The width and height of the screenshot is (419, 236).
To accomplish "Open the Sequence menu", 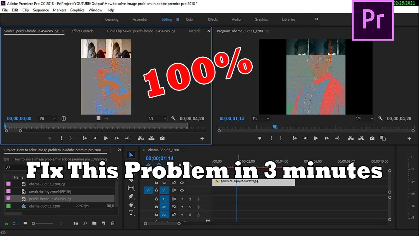I will (x=41, y=10).
